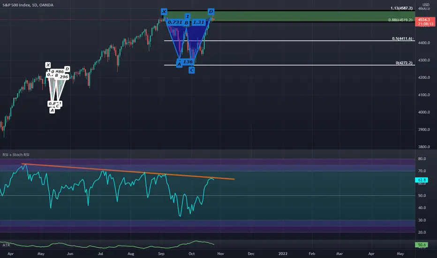Click the USD currency label
Image resolution: width=437 pixels, height=258 pixels.
pos(426,5)
